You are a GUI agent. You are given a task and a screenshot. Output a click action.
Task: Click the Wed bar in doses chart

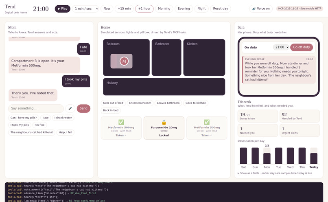click(x=290, y=156)
